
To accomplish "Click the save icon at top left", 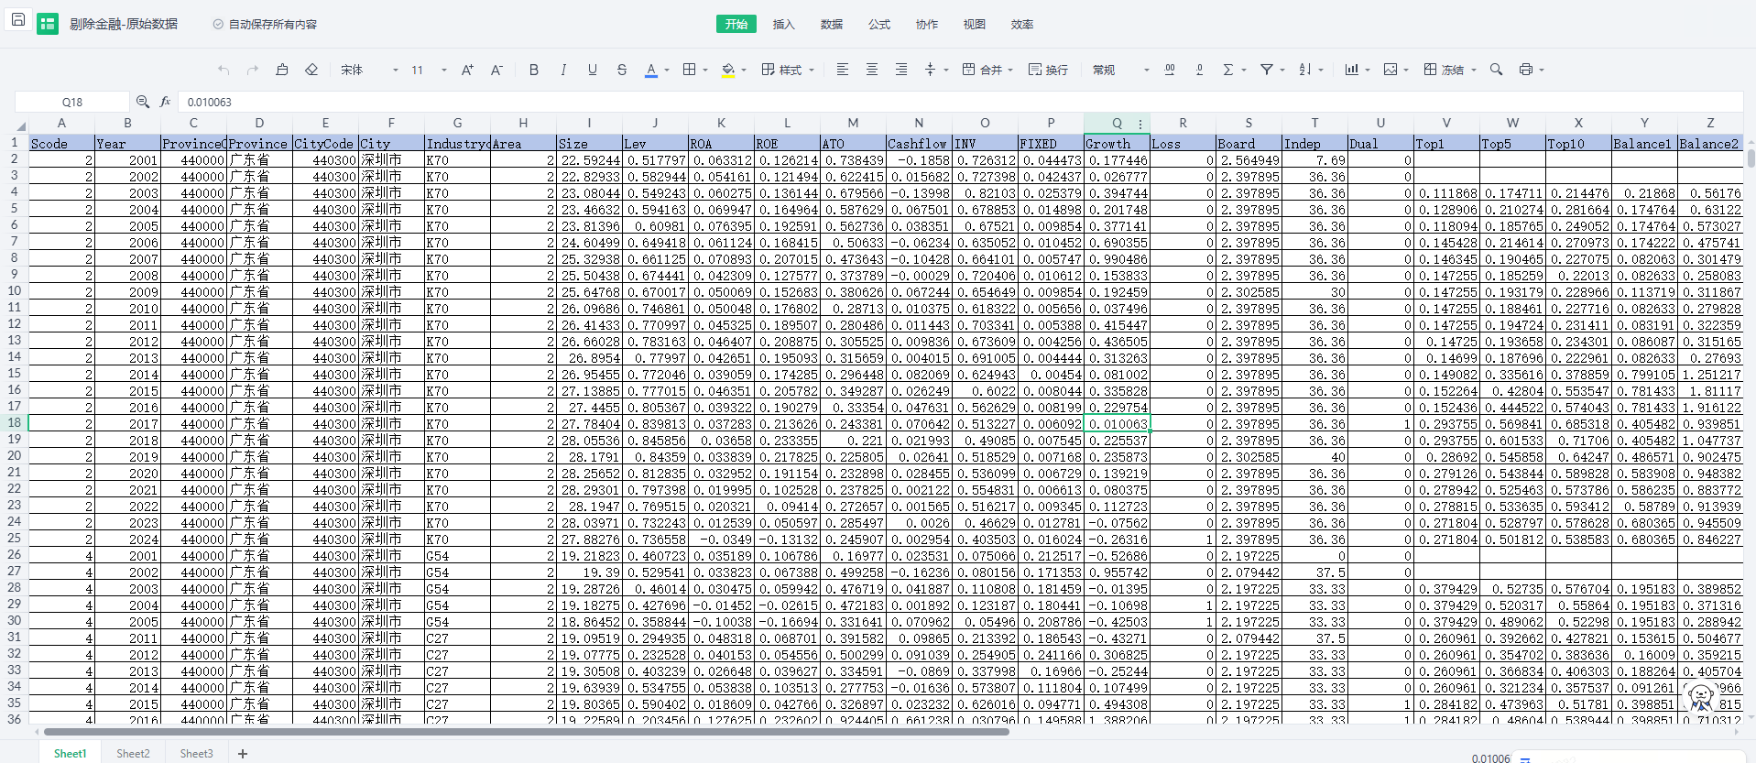I will tap(17, 19).
